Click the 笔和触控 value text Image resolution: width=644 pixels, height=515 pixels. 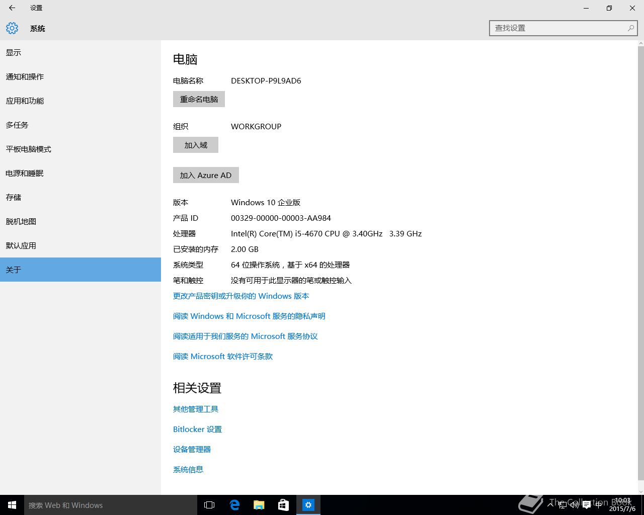tap(291, 280)
